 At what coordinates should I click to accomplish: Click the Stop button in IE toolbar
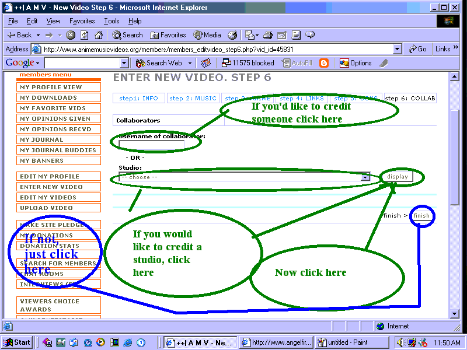tap(71, 35)
